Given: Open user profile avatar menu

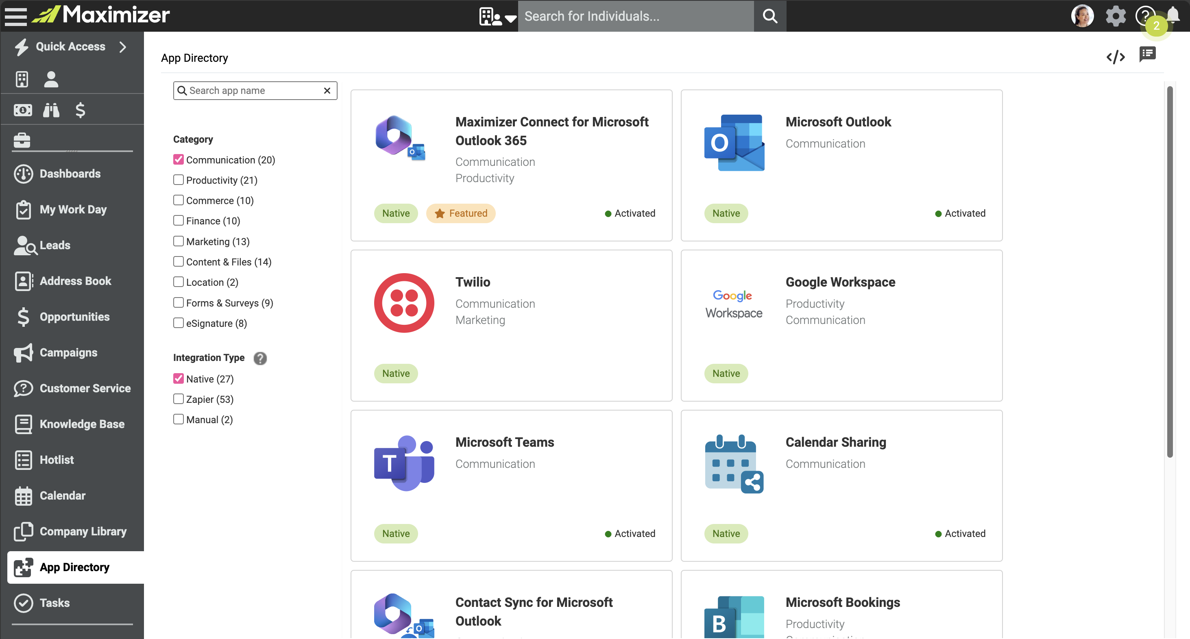Looking at the screenshot, I should 1082,16.
